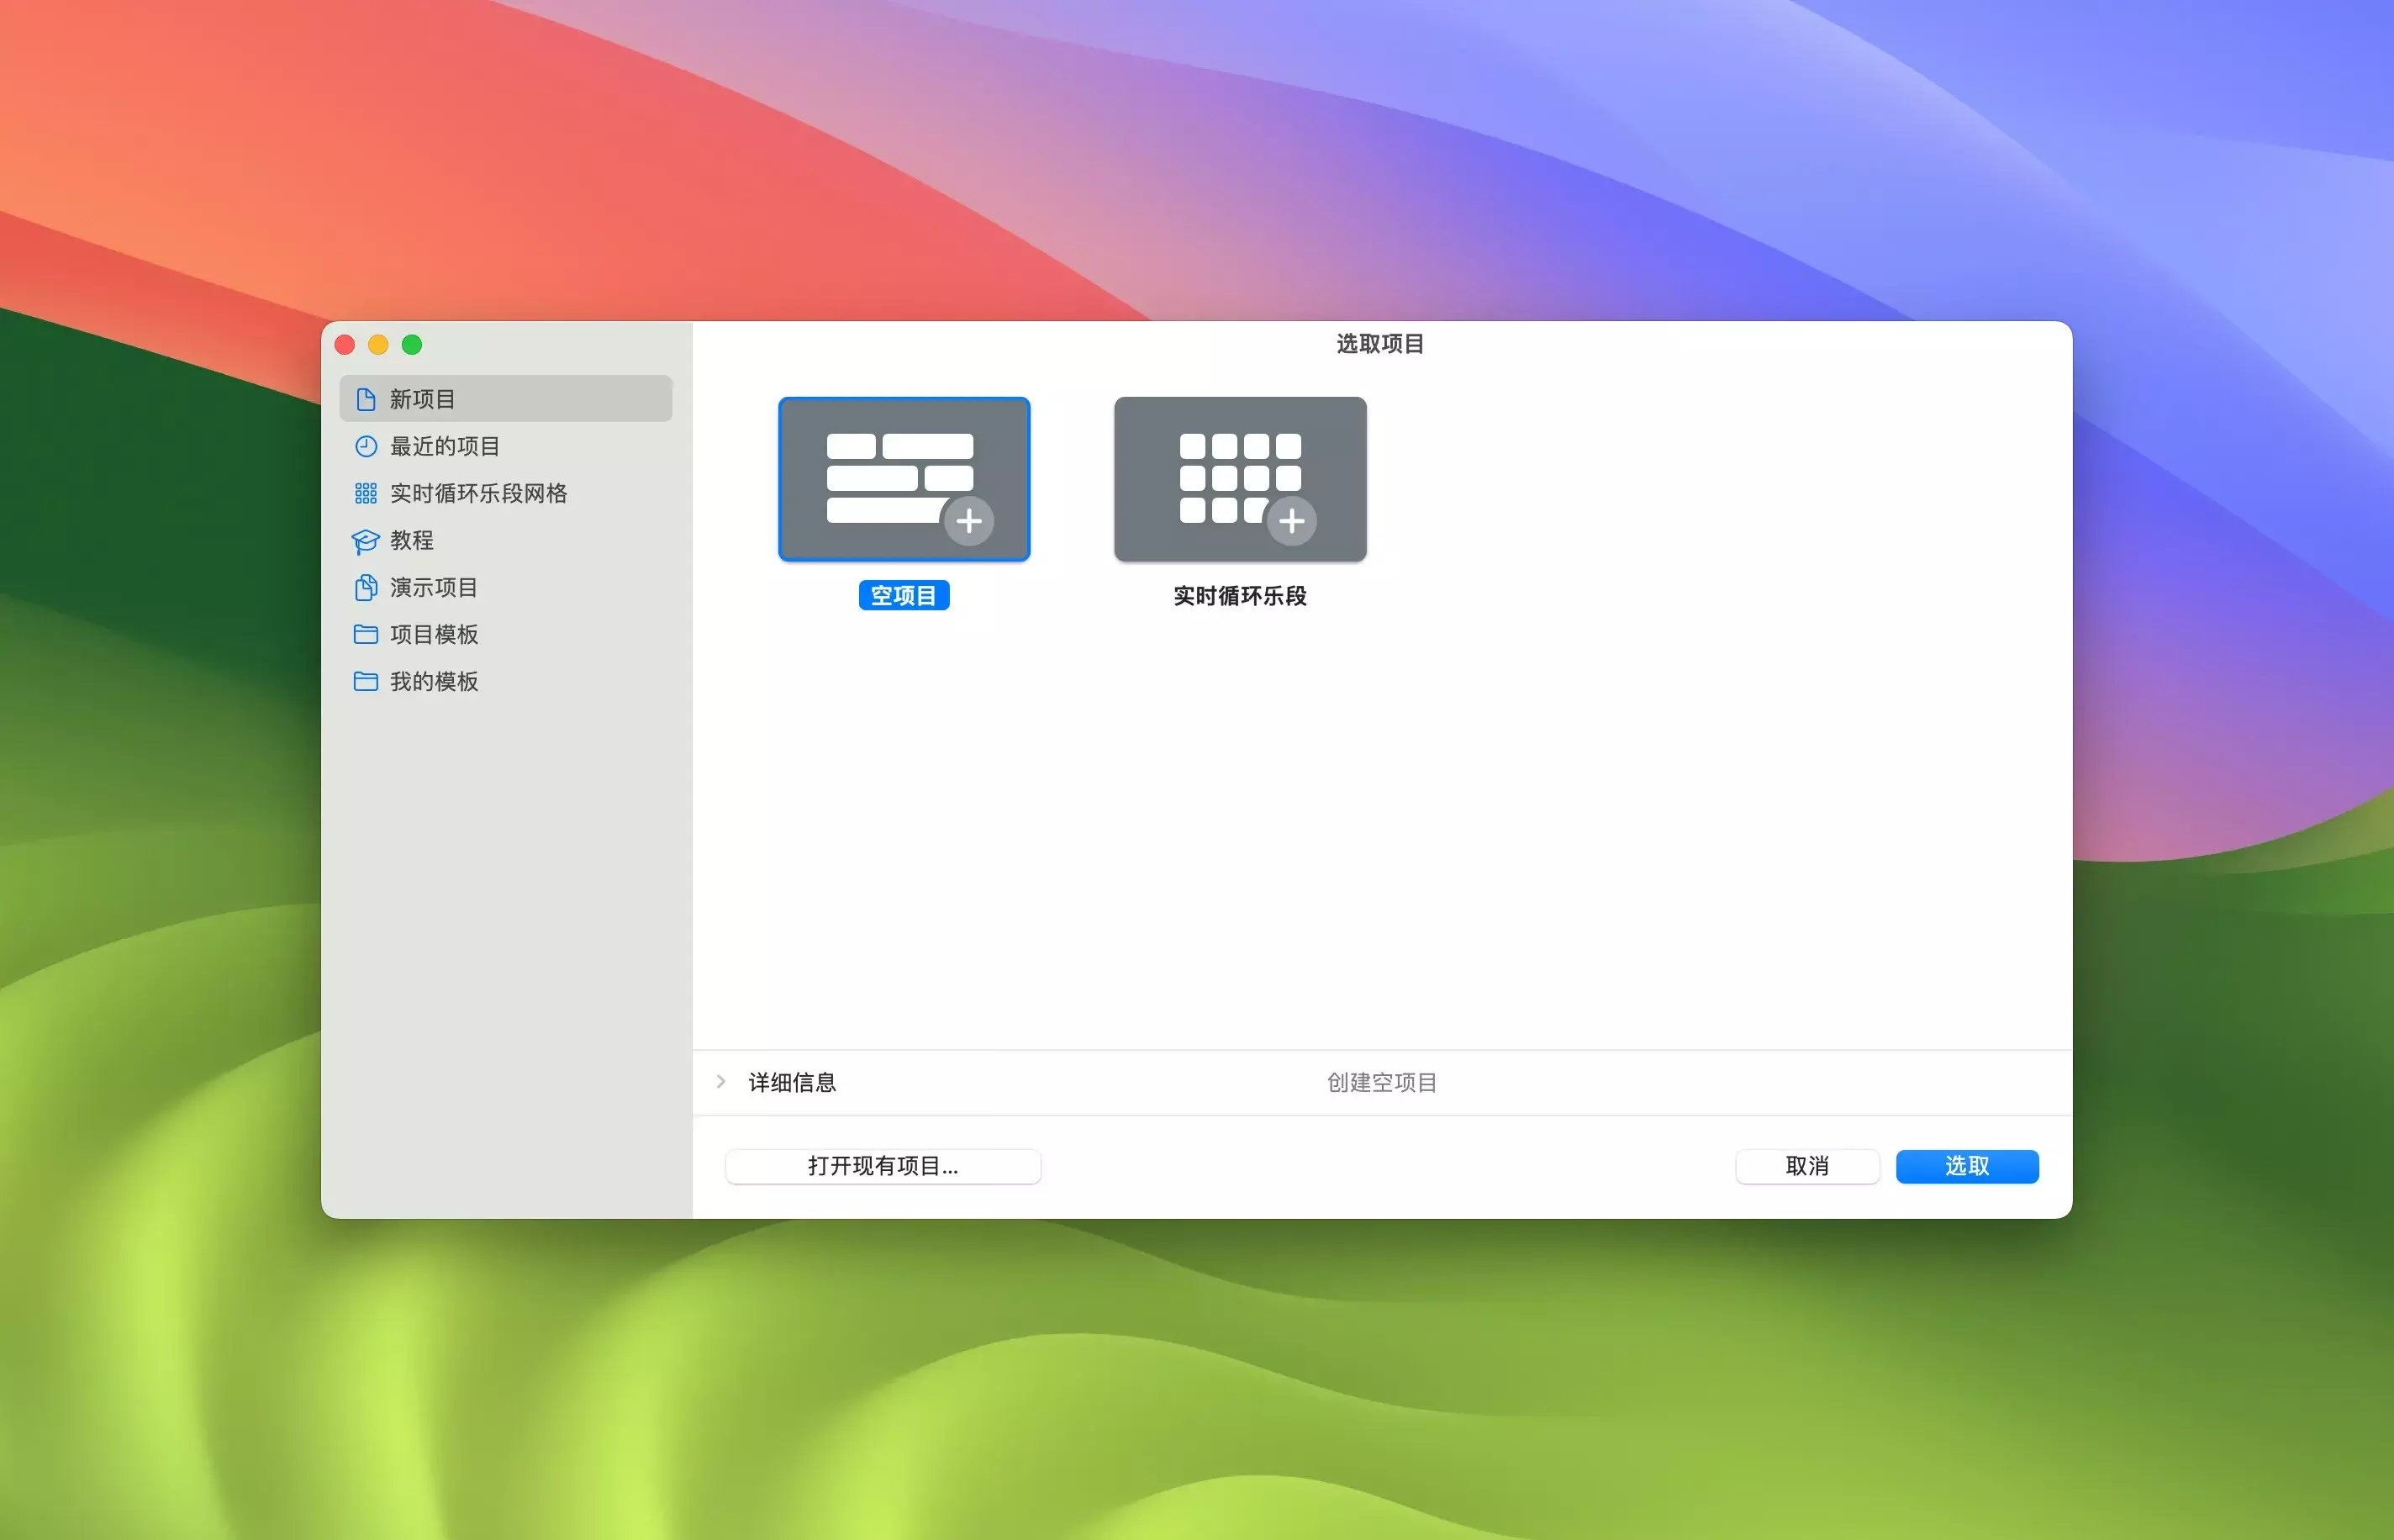Open the 最近的项目 sidebar section
This screenshot has height=1540, width=2394.
point(445,446)
